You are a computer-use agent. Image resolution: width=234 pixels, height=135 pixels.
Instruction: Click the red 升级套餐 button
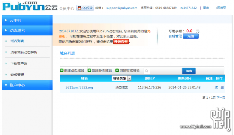coord(121,42)
